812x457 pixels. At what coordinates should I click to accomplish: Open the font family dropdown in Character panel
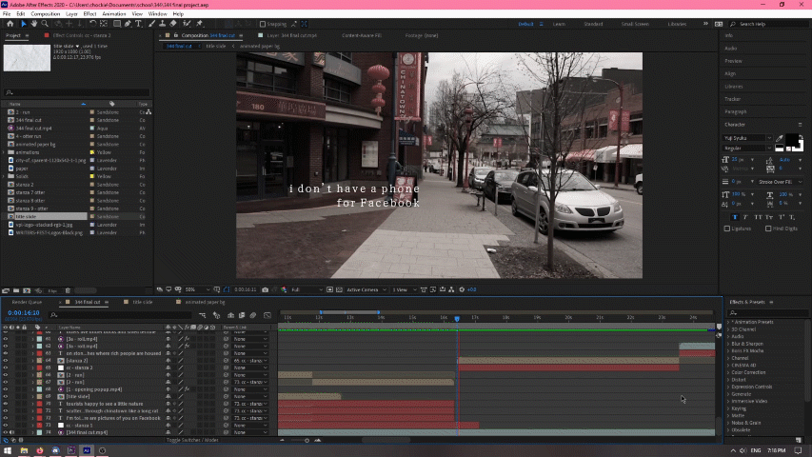click(x=769, y=138)
